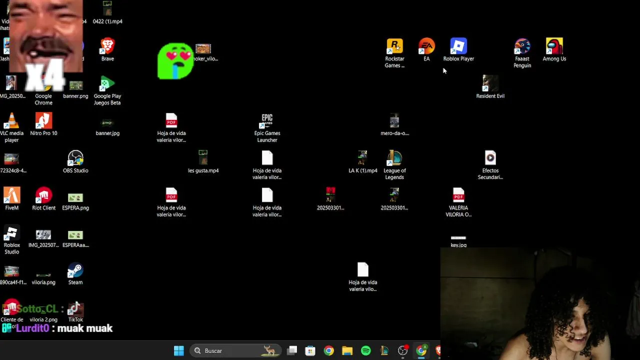Viewport: 640px width, 360px height.
Task: Launch the EA app shortcut
Action: 426,50
